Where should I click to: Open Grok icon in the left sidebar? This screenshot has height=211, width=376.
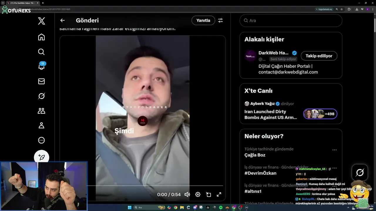coord(41,96)
